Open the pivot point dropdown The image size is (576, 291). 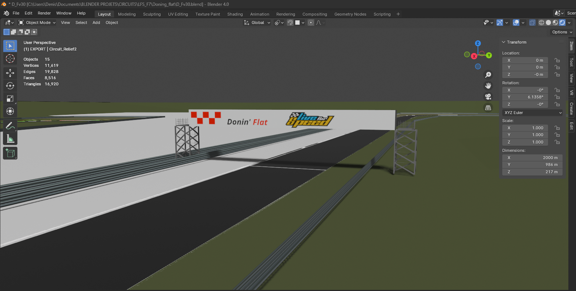tap(279, 23)
